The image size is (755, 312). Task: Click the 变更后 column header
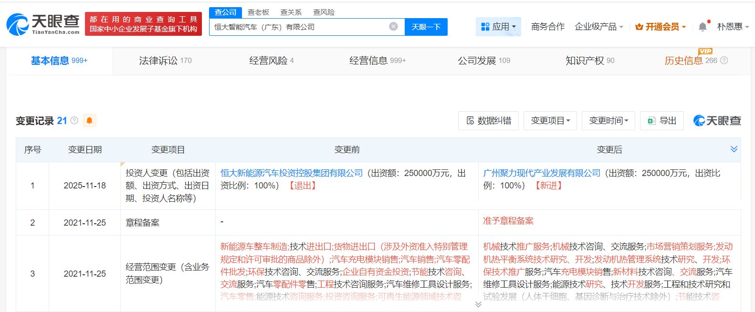(609, 150)
